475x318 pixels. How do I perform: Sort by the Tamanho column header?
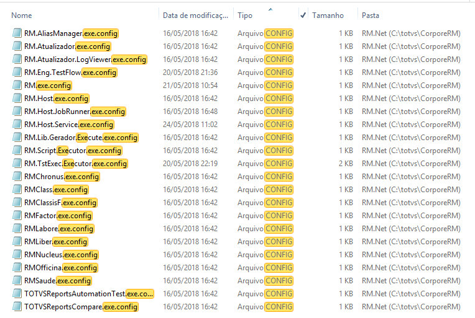[328, 15]
